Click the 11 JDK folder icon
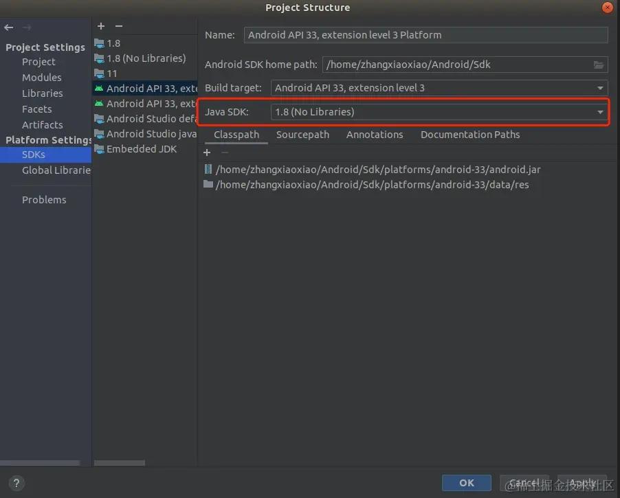 pyautogui.click(x=99, y=73)
